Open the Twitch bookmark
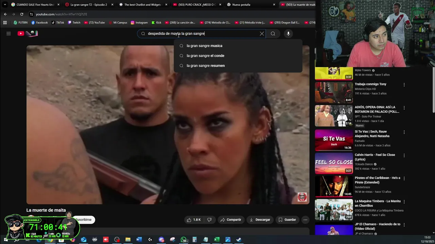The height and width of the screenshot is (244, 435). [74, 23]
